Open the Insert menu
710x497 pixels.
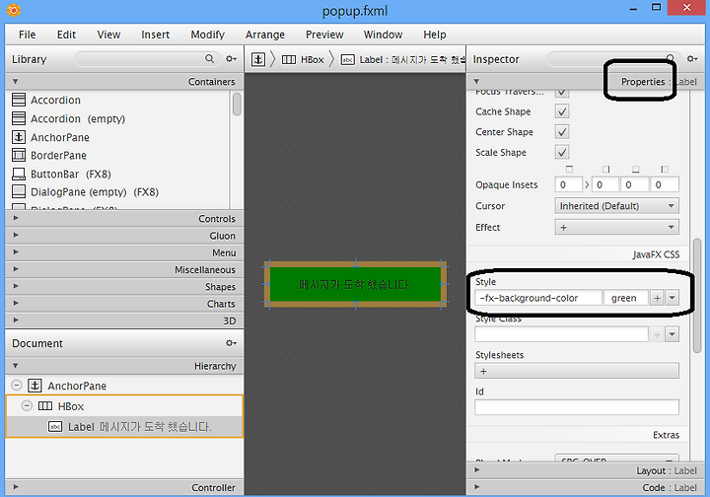[156, 35]
